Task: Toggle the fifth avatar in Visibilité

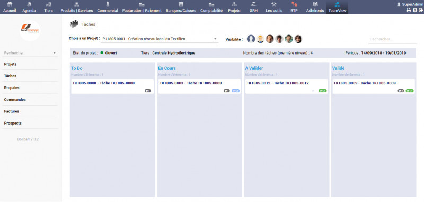Action: (288, 39)
